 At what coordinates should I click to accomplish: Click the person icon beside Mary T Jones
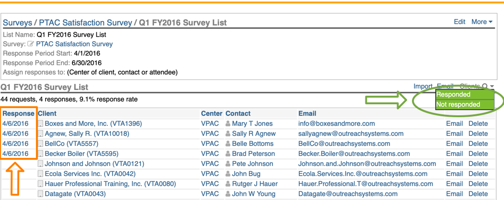[x=228, y=124]
